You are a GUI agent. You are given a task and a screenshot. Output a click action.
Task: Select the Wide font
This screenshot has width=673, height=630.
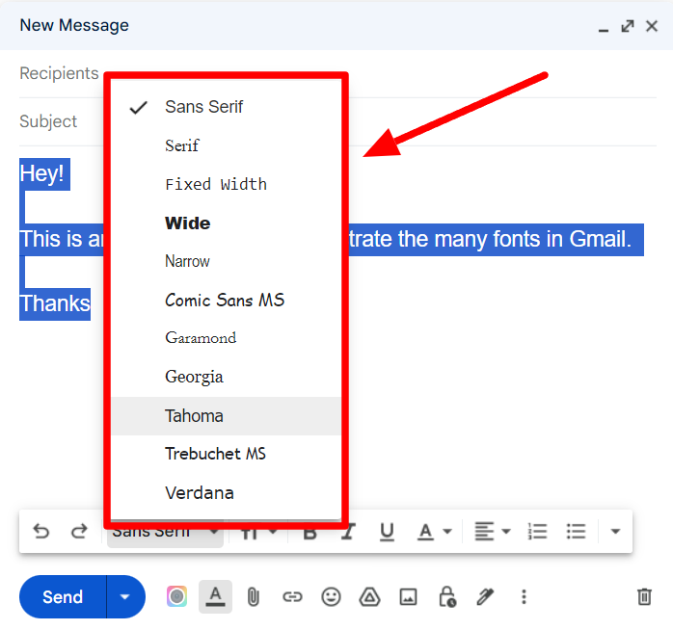(226, 223)
